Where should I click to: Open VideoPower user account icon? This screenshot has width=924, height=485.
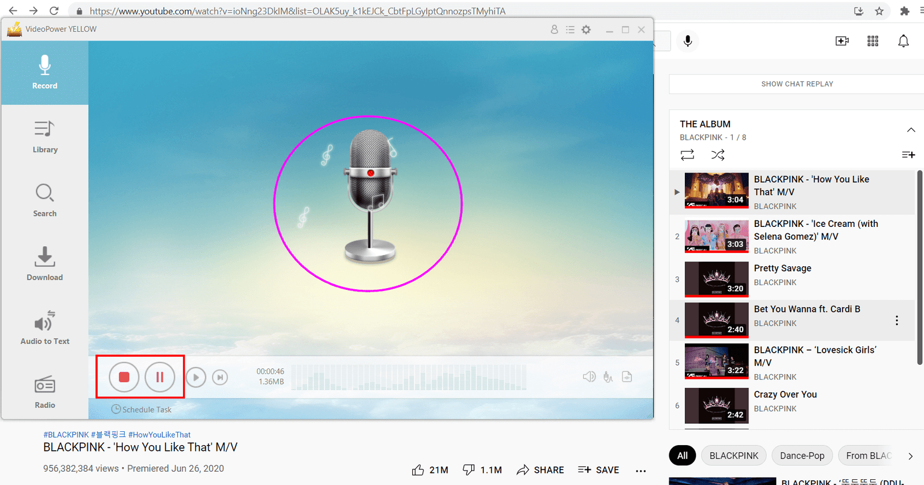point(554,29)
